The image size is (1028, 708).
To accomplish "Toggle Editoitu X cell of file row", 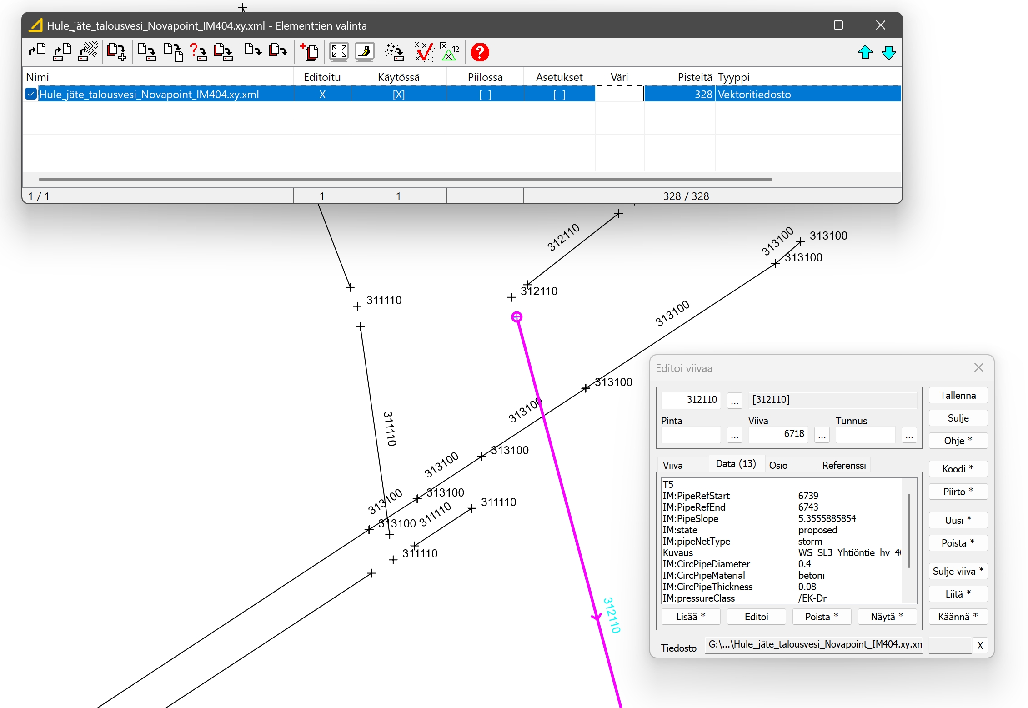I will click(322, 95).
